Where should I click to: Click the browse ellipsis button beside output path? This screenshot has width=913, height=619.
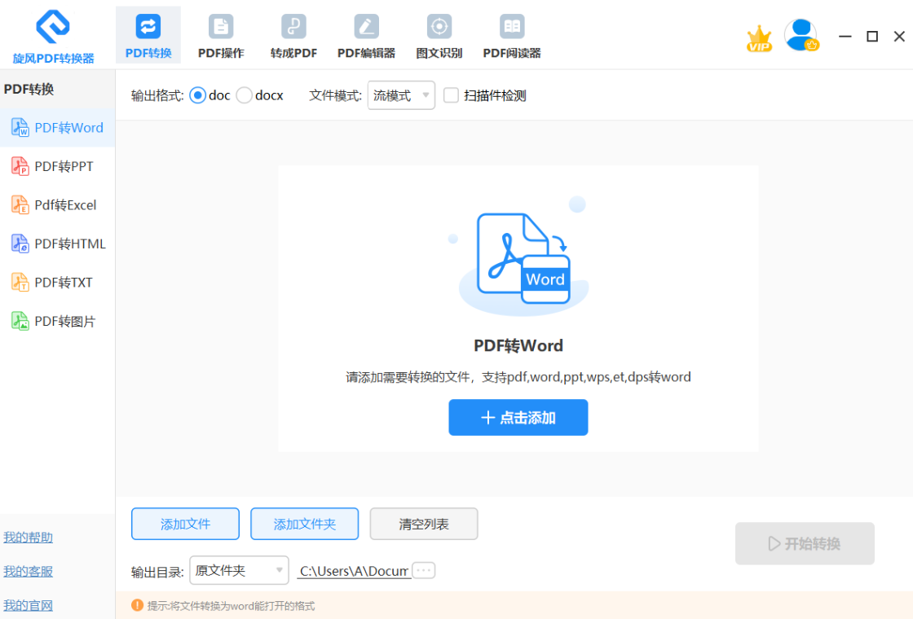point(424,570)
